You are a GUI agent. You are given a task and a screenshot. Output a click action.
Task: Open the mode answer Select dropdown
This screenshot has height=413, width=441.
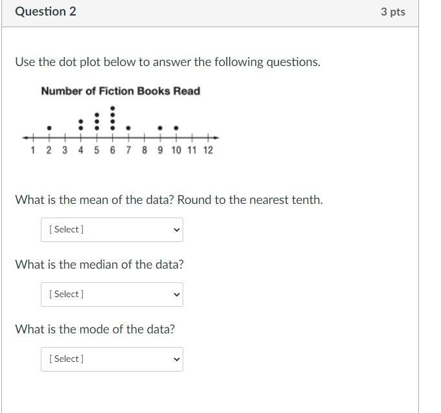112,359
